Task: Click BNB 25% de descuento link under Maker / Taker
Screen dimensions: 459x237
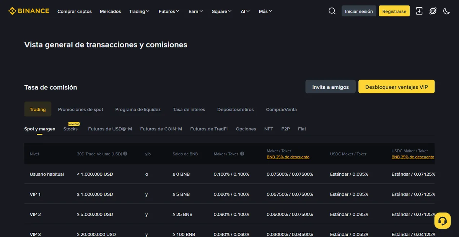Action: coord(288,157)
